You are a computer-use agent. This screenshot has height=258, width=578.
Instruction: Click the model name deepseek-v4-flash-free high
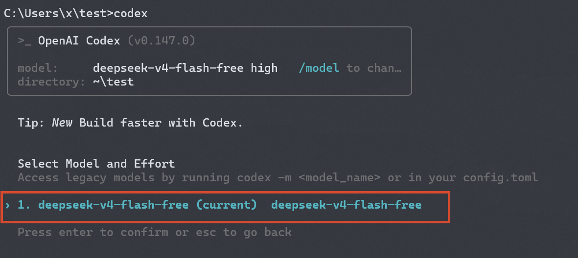(x=185, y=68)
